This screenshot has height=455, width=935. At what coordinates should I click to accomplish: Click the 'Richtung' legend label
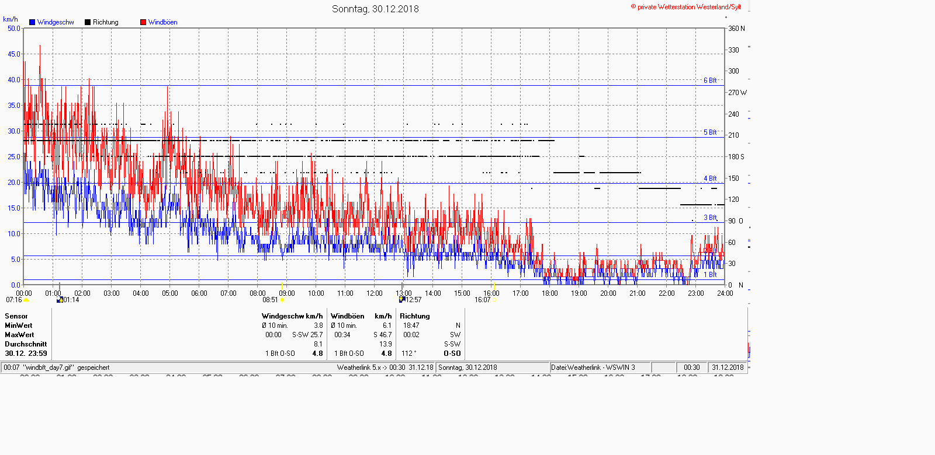[106, 22]
